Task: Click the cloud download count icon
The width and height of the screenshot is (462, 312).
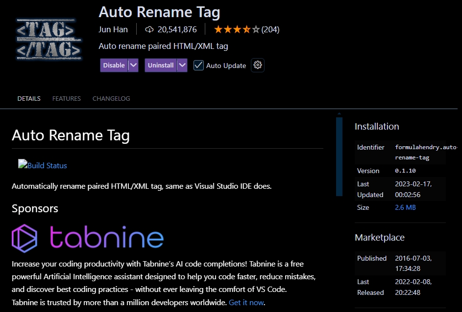Action: click(x=149, y=29)
